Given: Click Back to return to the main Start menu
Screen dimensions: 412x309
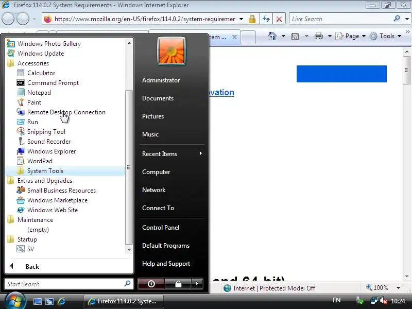Looking at the screenshot, I should click(x=32, y=266).
